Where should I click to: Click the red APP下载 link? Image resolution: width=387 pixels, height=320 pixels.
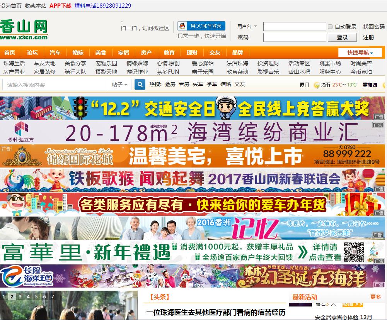pyautogui.click(x=60, y=6)
